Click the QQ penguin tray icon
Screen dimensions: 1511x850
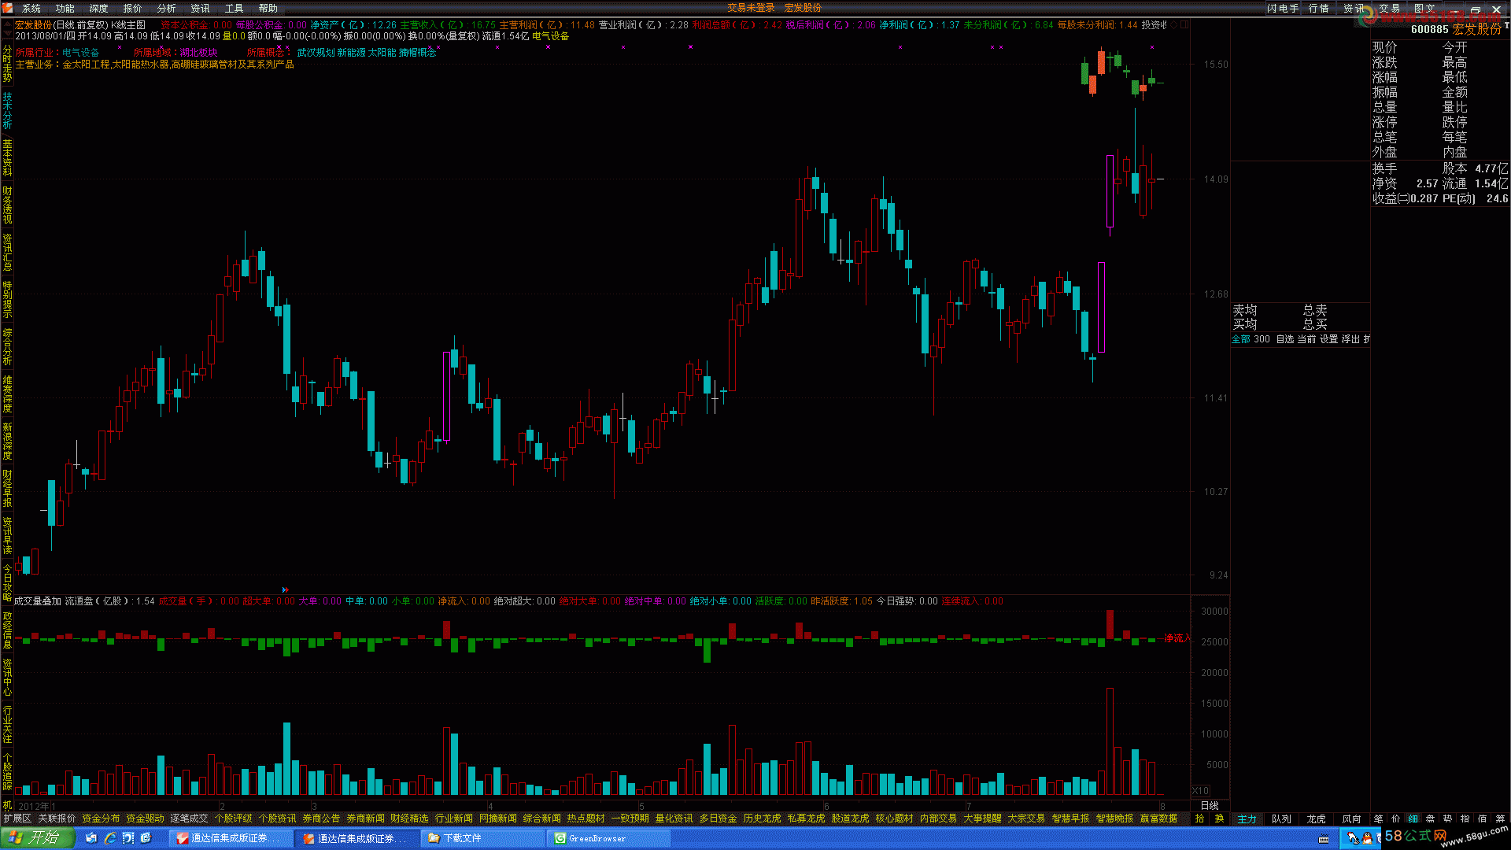tap(1368, 838)
